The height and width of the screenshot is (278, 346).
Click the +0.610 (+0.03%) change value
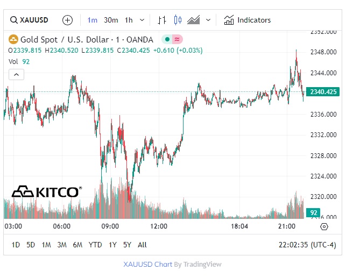coord(178,51)
